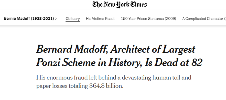226x100 pixels.
Task: Click 'paper losses totaling' in the summary
Action: pyautogui.click(x=62, y=86)
